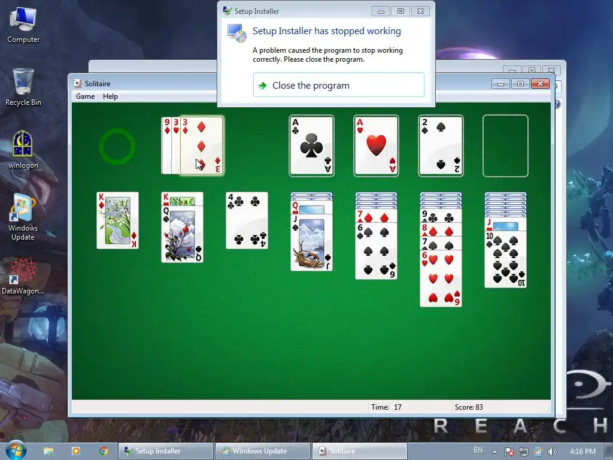
Task: Click the EN language indicator
Action: click(x=478, y=450)
